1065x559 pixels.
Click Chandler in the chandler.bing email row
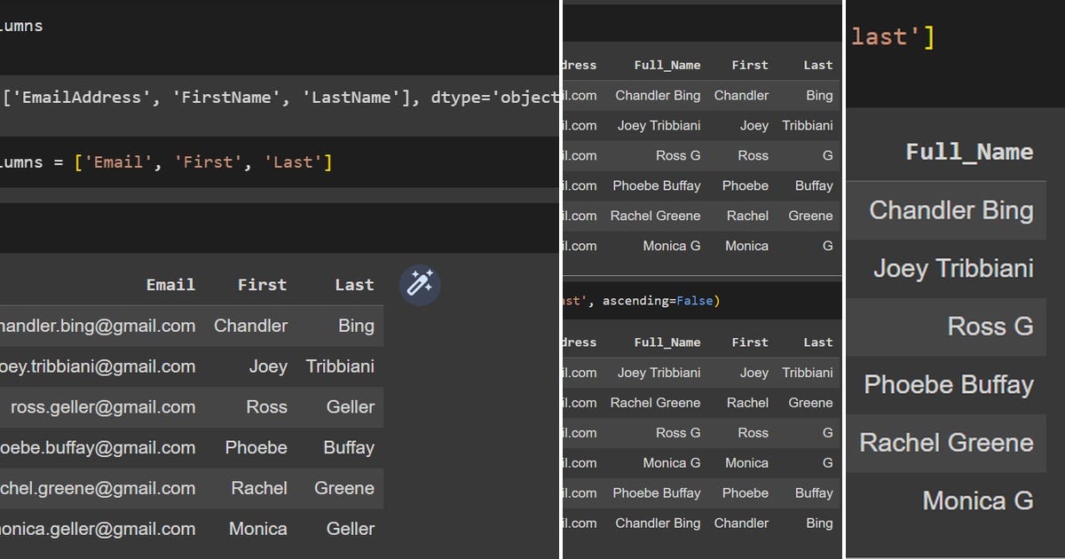pyautogui.click(x=250, y=326)
